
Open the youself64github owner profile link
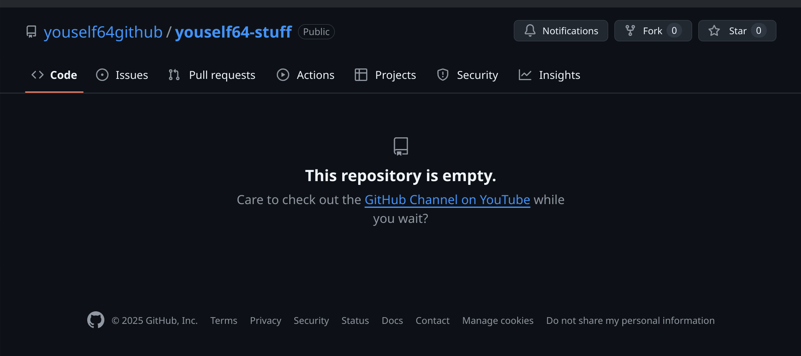coord(103,32)
